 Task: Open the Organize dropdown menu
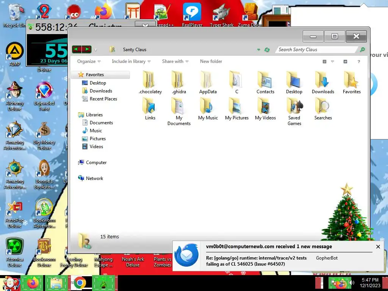tap(89, 61)
